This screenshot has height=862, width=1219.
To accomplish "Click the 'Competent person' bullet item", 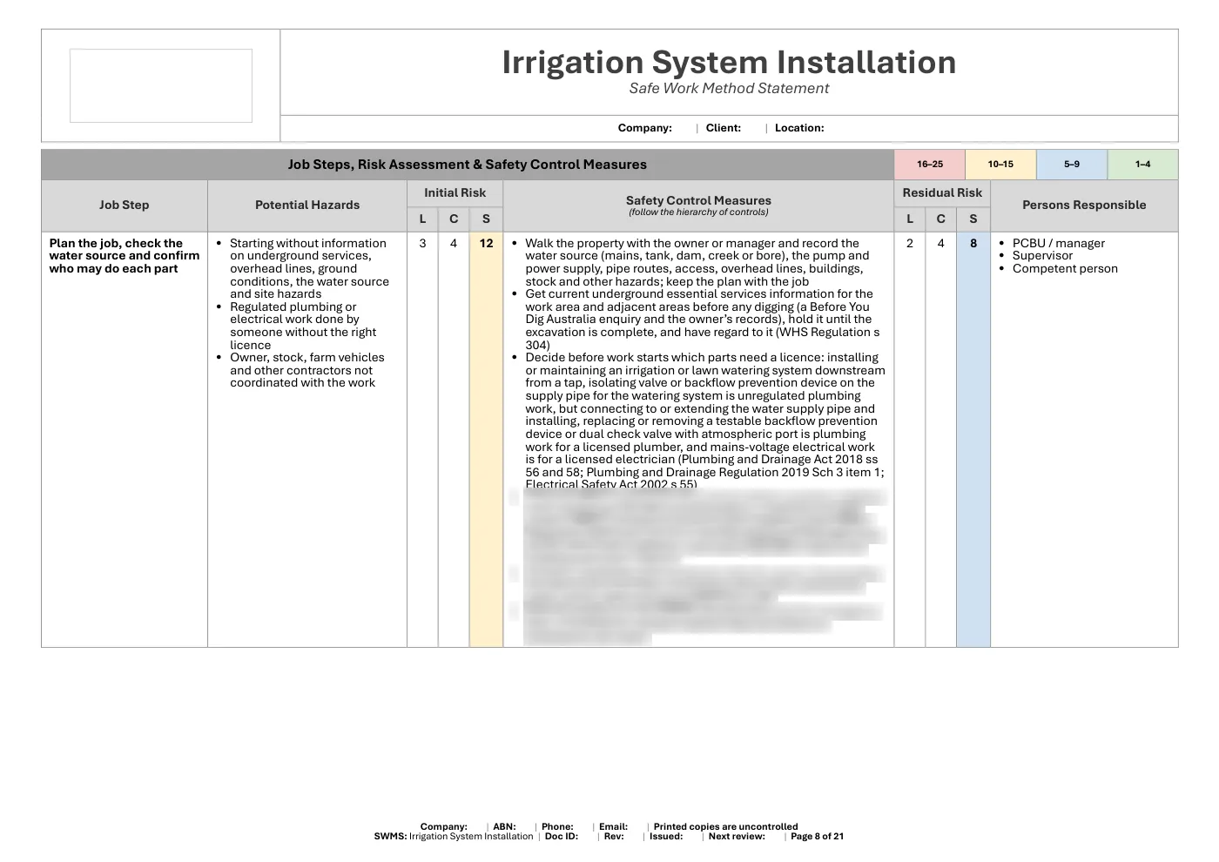I will pyautogui.click(x=1065, y=269).
